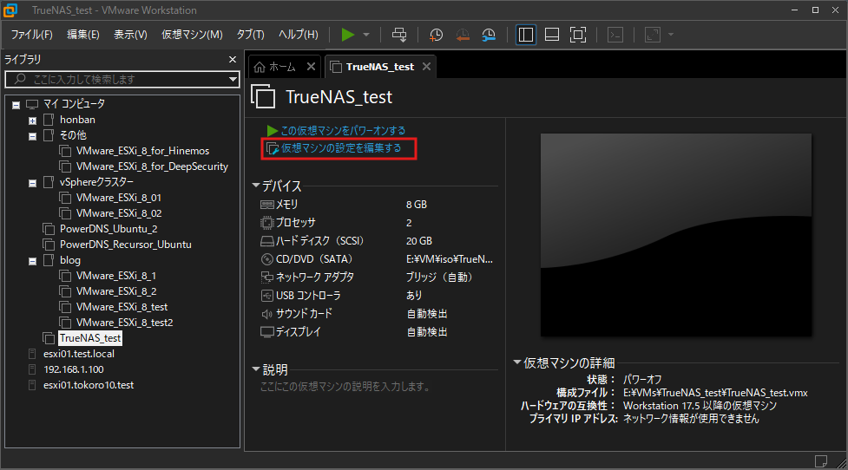This screenshot has width=848, height=470.
Task: Click the プロセッサ device row
Action: 377,223
